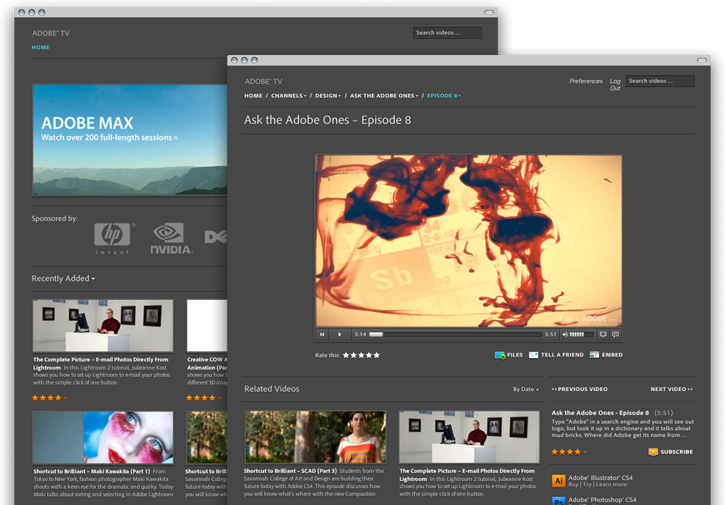Open Preferences from the header
Image resolution: width=725 pixels, height=505 pixels.
585,81
